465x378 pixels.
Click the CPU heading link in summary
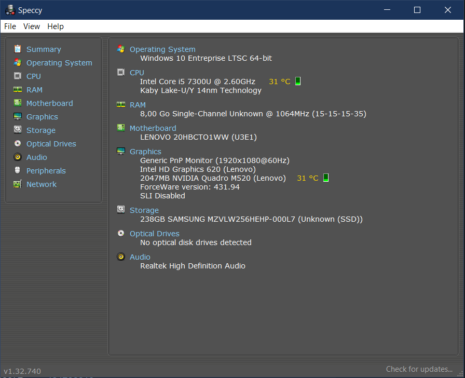click(x=136, y=73)
